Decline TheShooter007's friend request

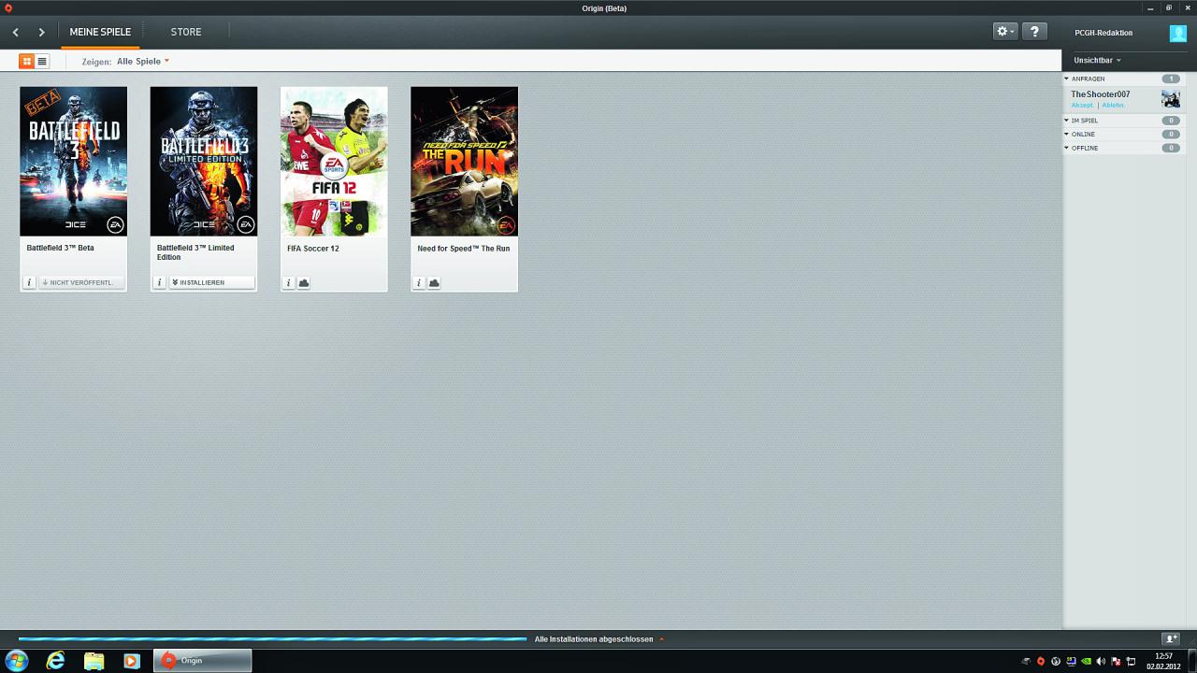point(1114,105)
